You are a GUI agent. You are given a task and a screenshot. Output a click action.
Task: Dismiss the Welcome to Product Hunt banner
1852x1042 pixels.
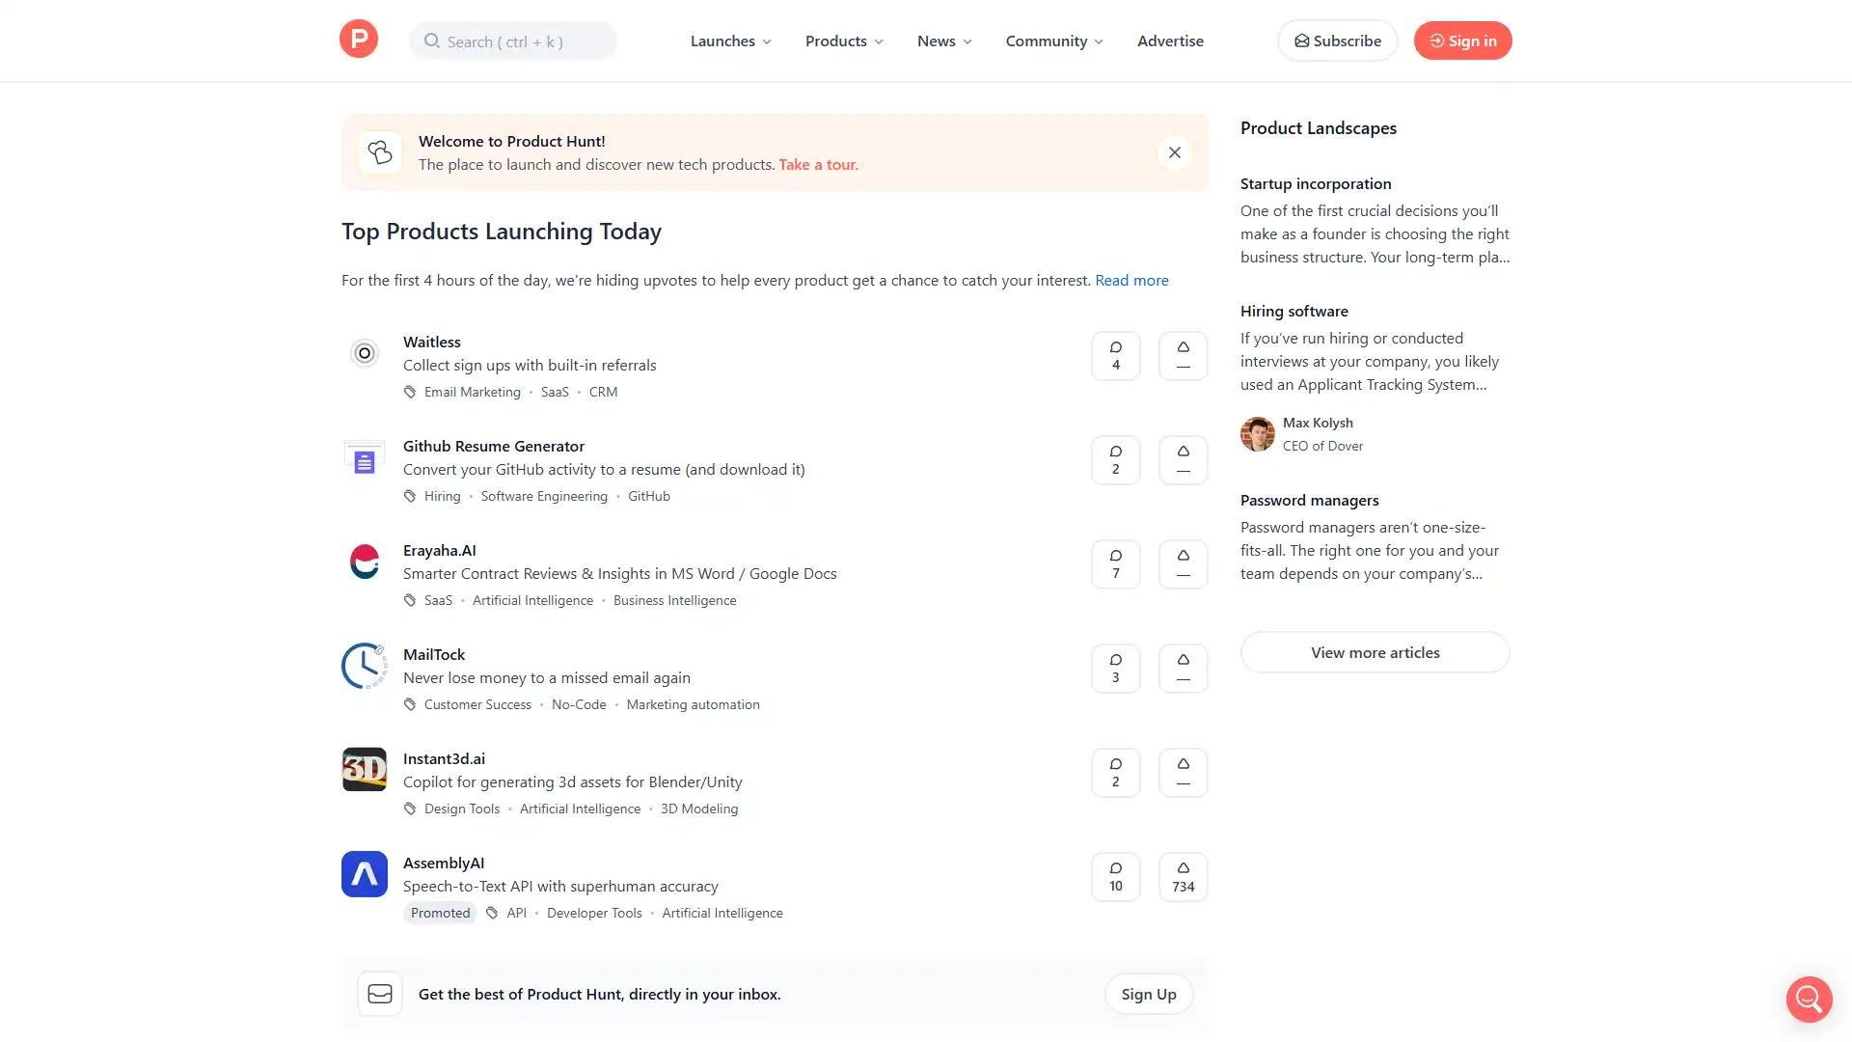pos(1175,152)
